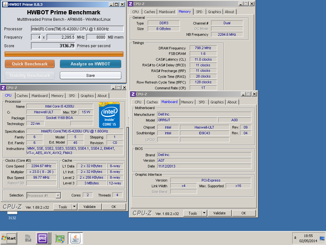The image size is (326, 245).
Task: Show hidden system tray icons
Action: [x=295, y=238]
